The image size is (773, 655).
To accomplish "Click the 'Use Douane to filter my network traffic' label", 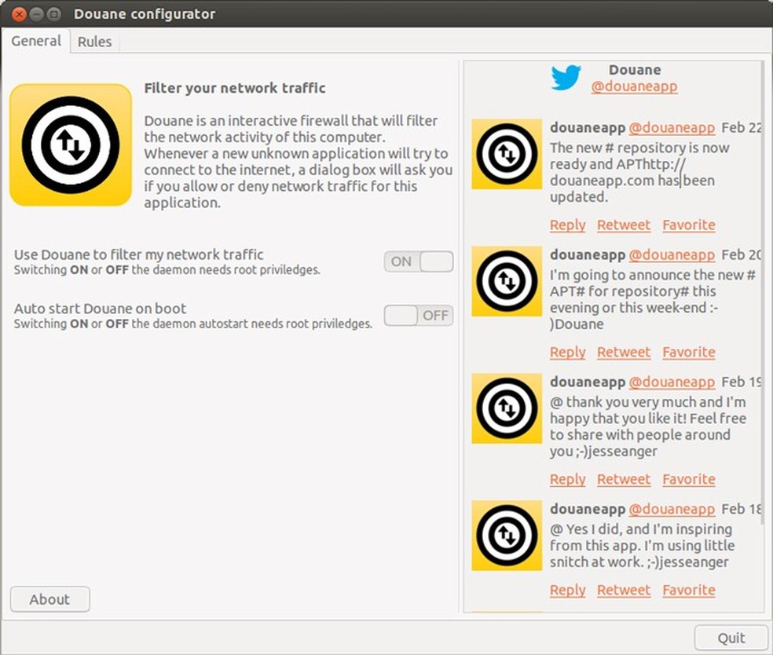I will (138, 254).
